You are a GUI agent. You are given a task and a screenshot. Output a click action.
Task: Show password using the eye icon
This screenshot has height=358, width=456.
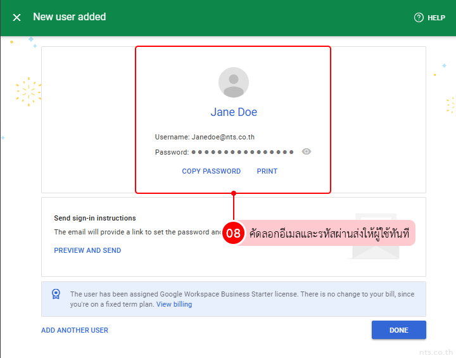click(x=307, y=152)
